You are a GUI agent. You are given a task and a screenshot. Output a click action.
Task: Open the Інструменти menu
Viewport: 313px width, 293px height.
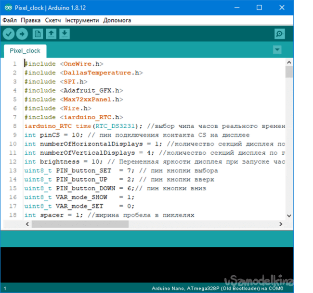pyautogui.click(x=82, y=20)
